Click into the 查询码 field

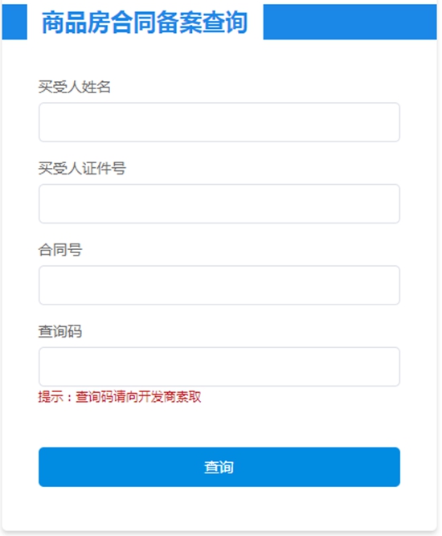pos(219,366)
